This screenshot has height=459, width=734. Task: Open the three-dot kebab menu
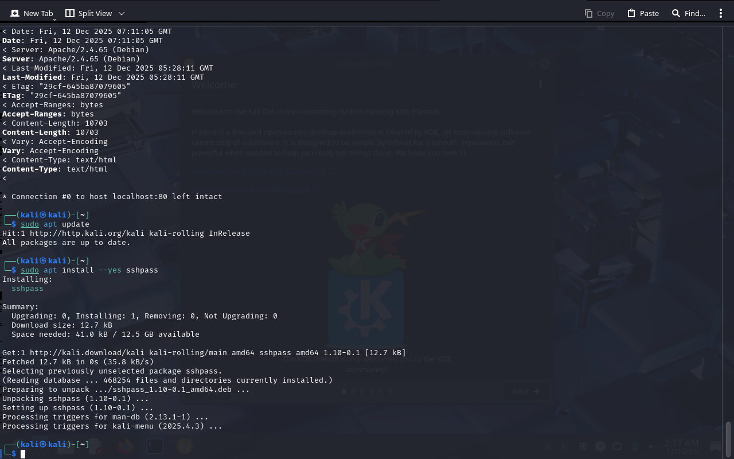pos(721,13)
